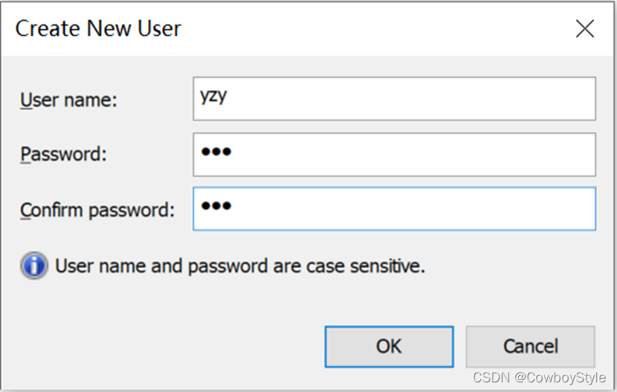Click the 'User name:' label
617x392 pixels.
point(69,100)
